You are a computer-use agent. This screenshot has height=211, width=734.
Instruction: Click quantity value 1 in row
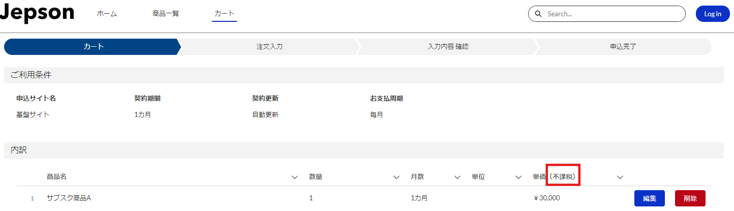coord(311,198)
